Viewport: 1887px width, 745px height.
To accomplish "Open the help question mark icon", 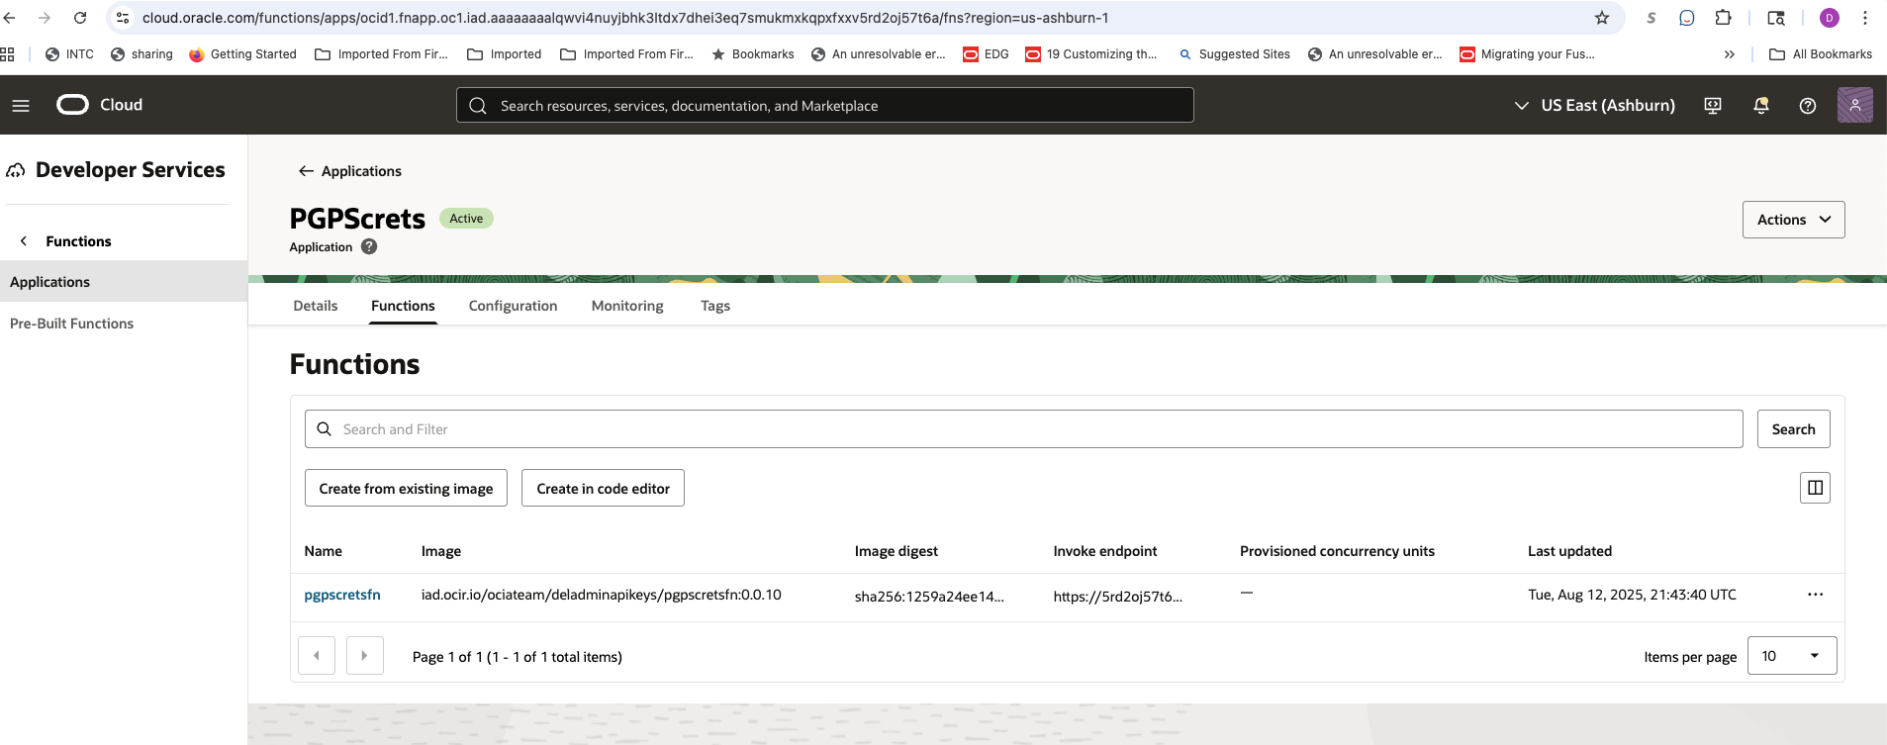I will 1807,106.
